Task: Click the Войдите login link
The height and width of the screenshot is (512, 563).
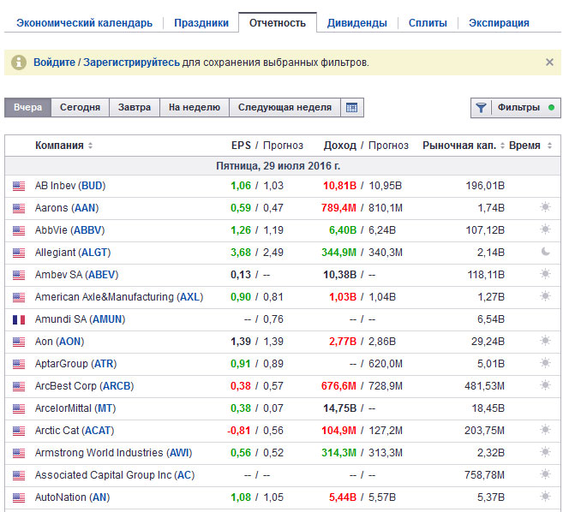Action: coord(54,63)
